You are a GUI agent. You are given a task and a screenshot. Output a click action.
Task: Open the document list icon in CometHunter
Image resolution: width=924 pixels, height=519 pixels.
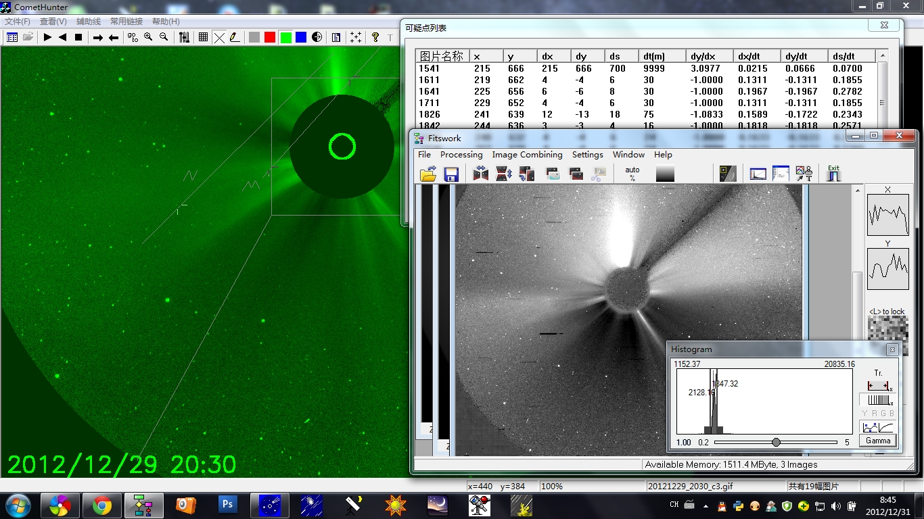coord(336,37)
